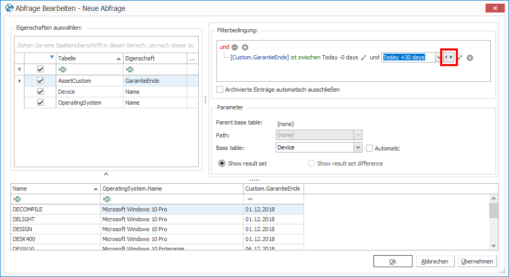Uncheck the OperatingSystem Name checkbox
Viewport: 509px width, 277px height.
tap(40, 103)
